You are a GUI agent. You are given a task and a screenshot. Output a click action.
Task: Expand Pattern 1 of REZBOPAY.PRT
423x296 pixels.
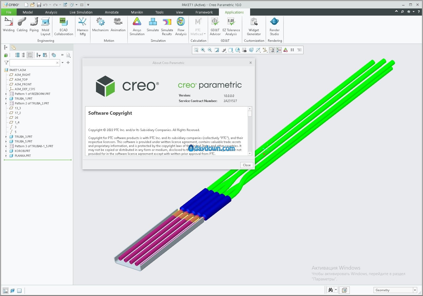(6, 94)
